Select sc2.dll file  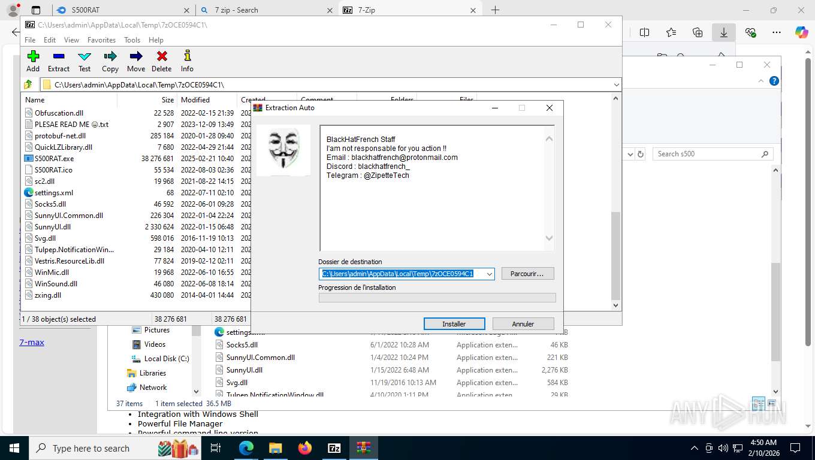44,181
